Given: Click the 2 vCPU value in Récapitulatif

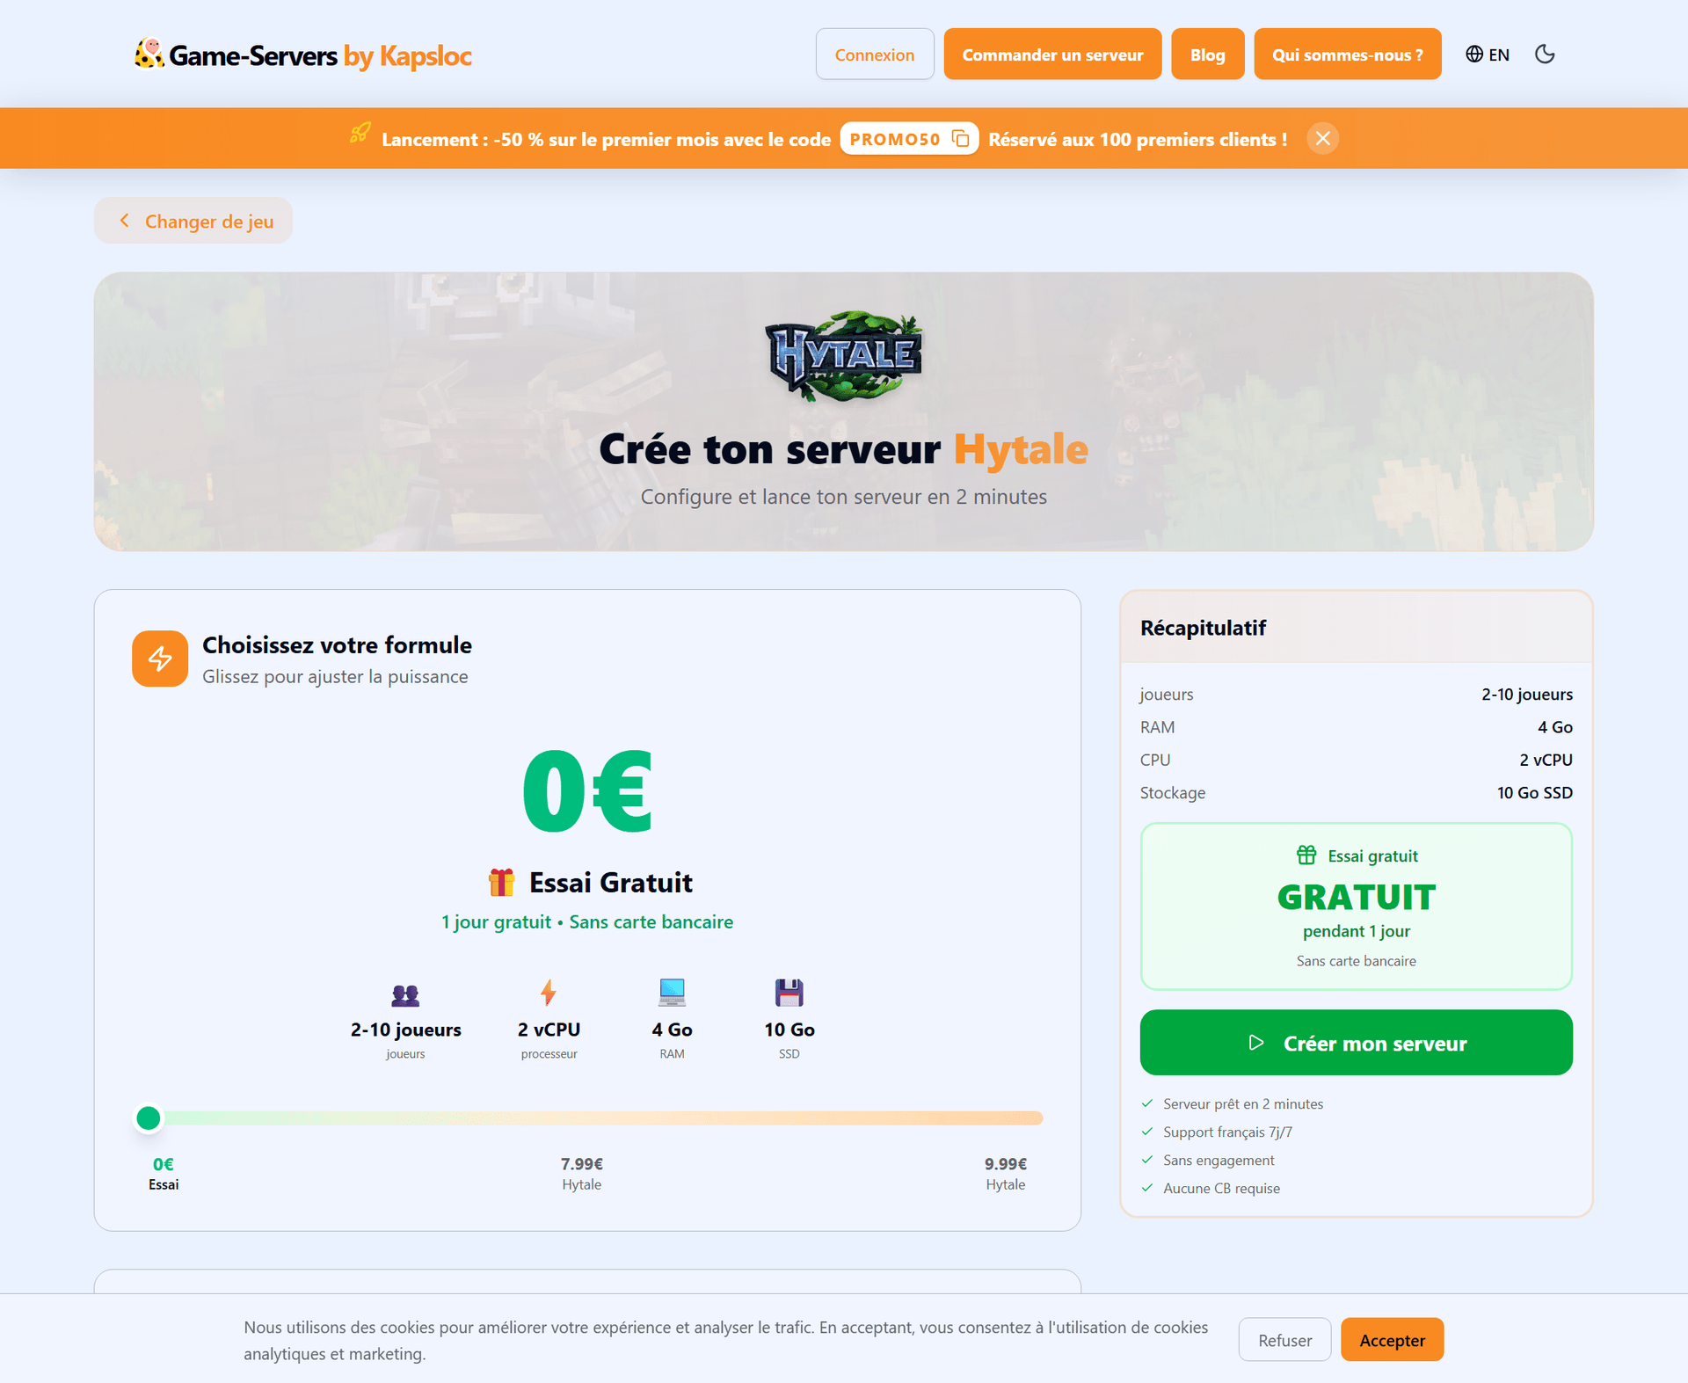Looking at the screenshot, I should click(1546, 760).
